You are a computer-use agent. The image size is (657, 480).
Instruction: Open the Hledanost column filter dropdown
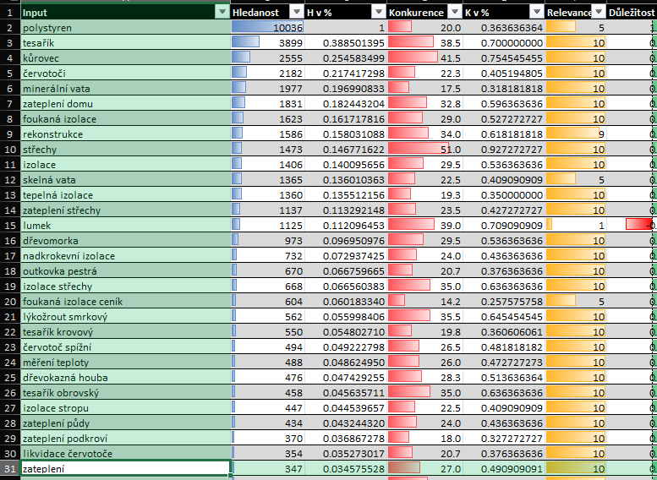(x=296, y=12)
